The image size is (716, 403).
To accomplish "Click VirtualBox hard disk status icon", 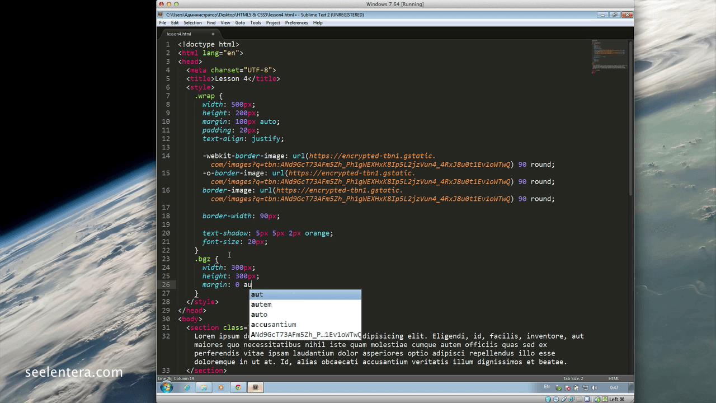I will (548, 399).
